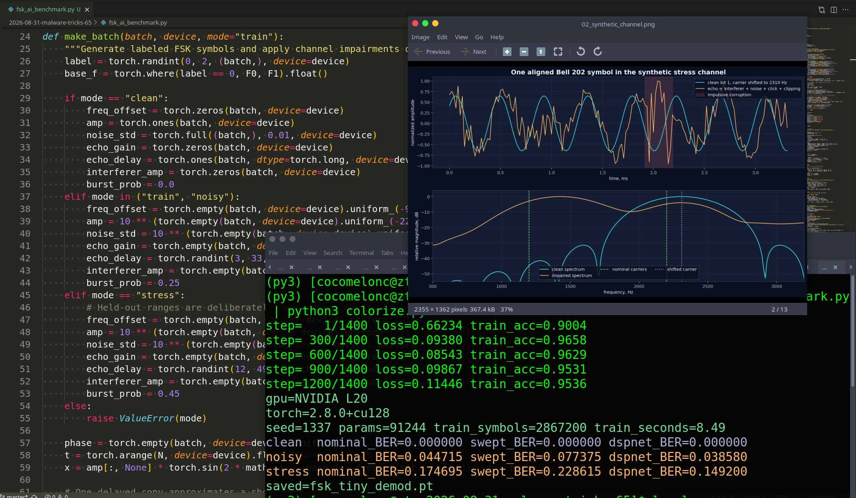Rotate image clockwise

(x=598, y=52)
